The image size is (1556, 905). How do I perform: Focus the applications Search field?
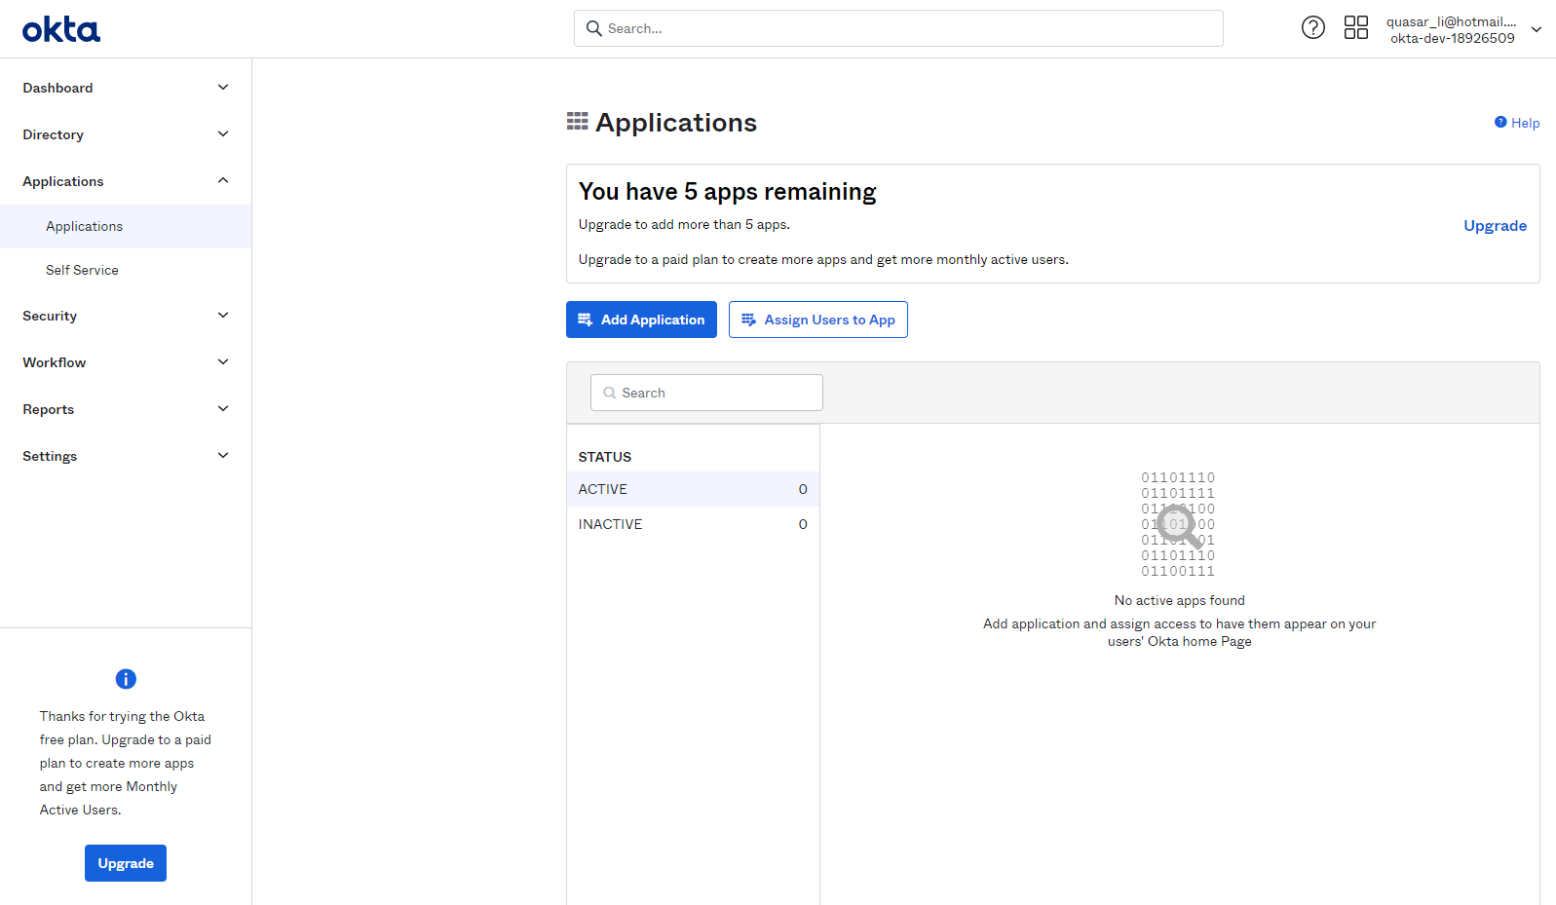706,393
